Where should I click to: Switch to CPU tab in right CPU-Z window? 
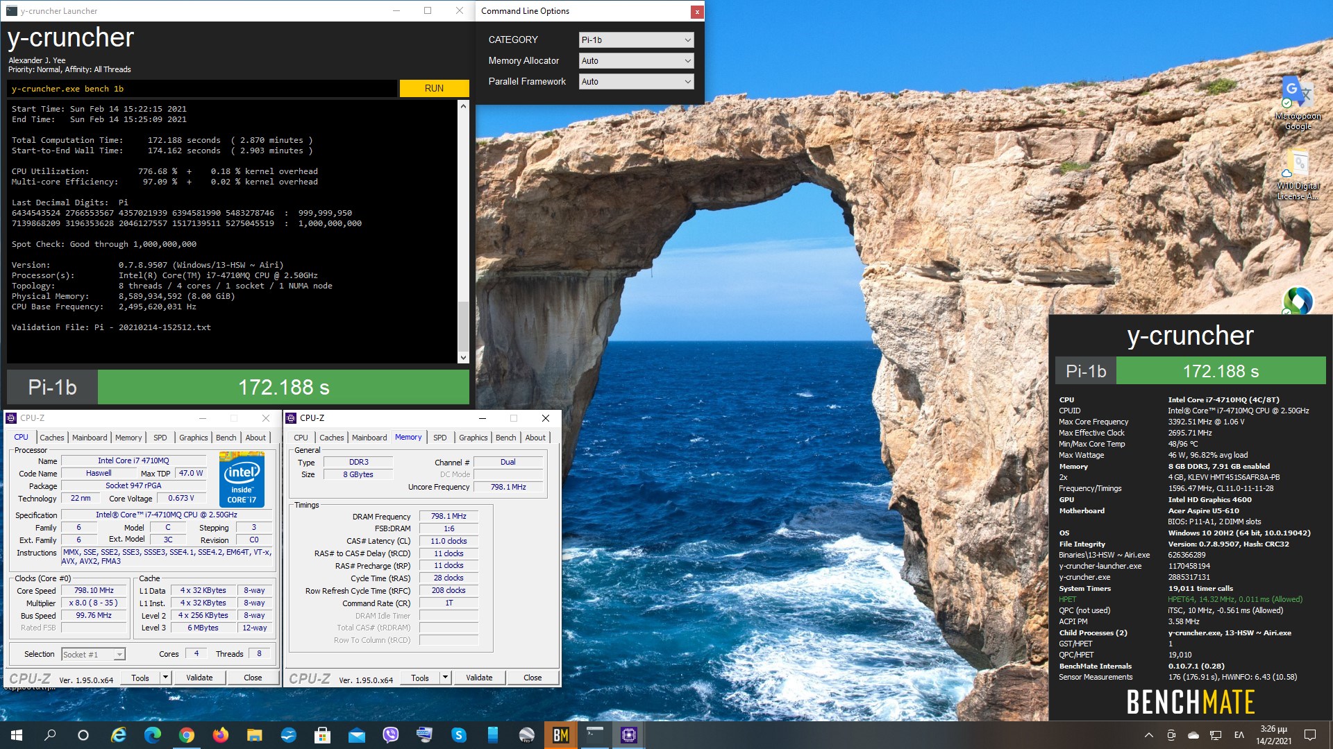(x=301, y=438)
